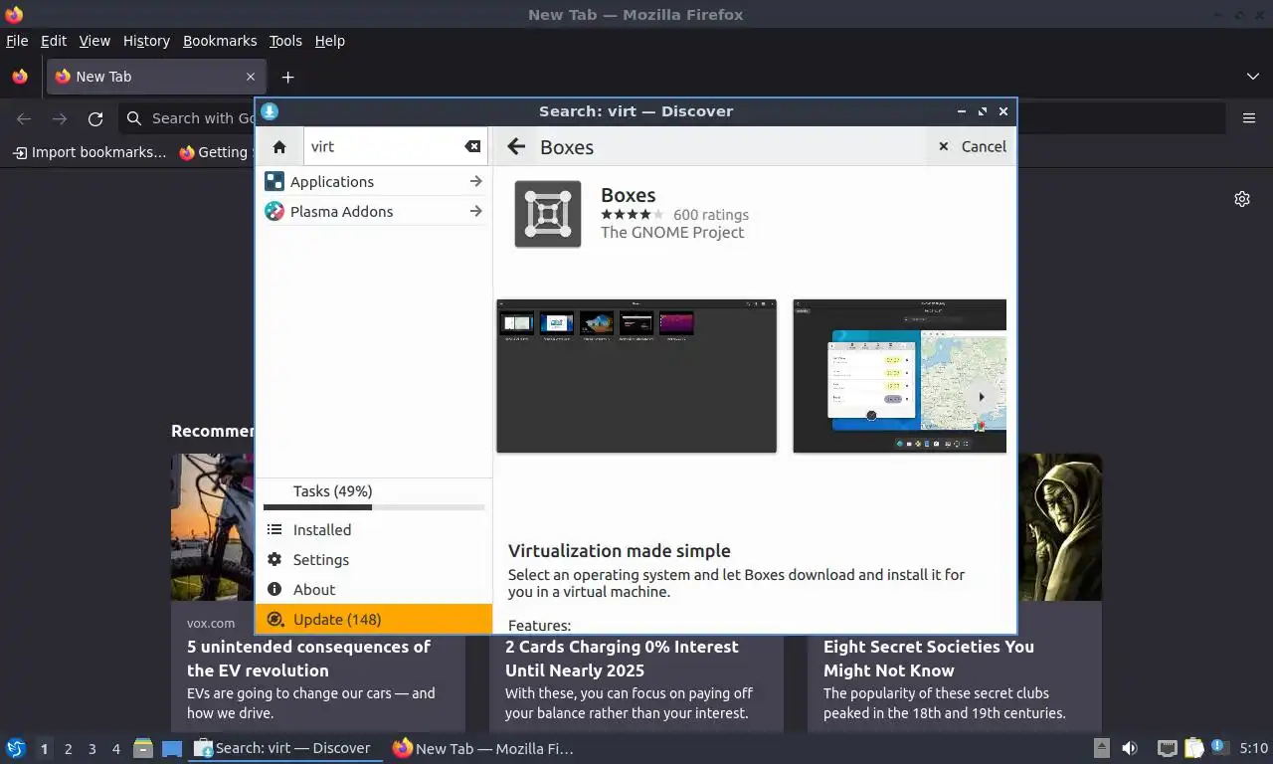Switch to virtual desktop 4
The width and height of the screenshot is (1273, 764).
point(116,749)
